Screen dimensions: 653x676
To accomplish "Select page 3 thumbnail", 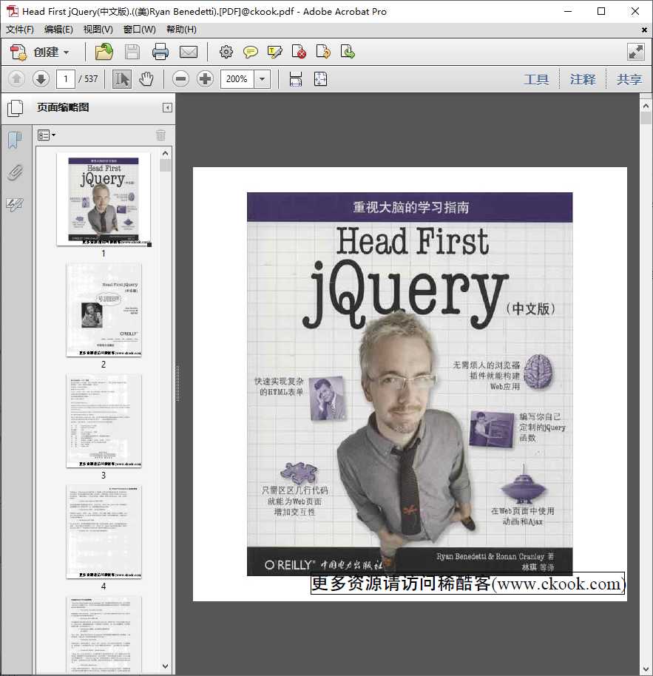I will [x=104, y=421].
